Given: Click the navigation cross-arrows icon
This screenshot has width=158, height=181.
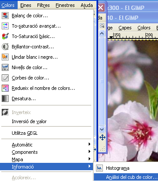Looking at the screenshot, I should coord(102,137).
